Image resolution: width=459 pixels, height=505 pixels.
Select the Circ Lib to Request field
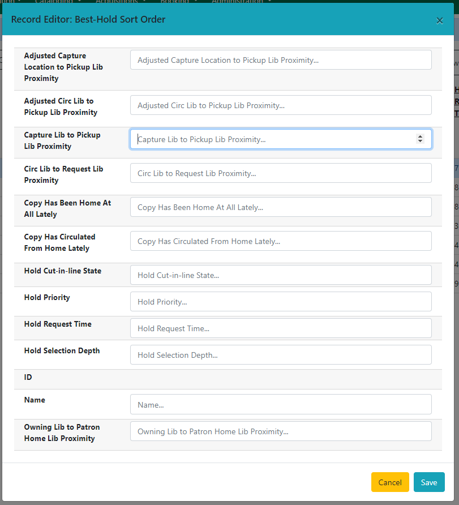280,173
